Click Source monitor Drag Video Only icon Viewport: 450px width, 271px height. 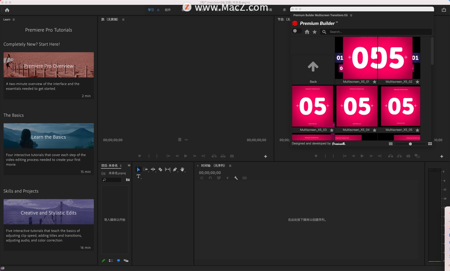point(180,140)
